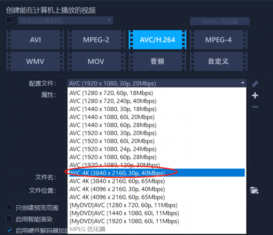Screen dimensions: 273x235
Task: Choose AVC 4K (4096 x 2160, 30p, 40Mbps)
Action: (x=157, y=189)
